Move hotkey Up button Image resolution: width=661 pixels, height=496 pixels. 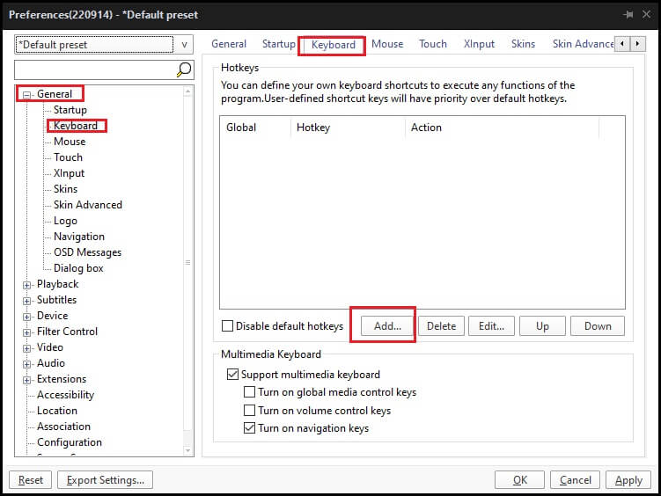click(x=542, y=326)
